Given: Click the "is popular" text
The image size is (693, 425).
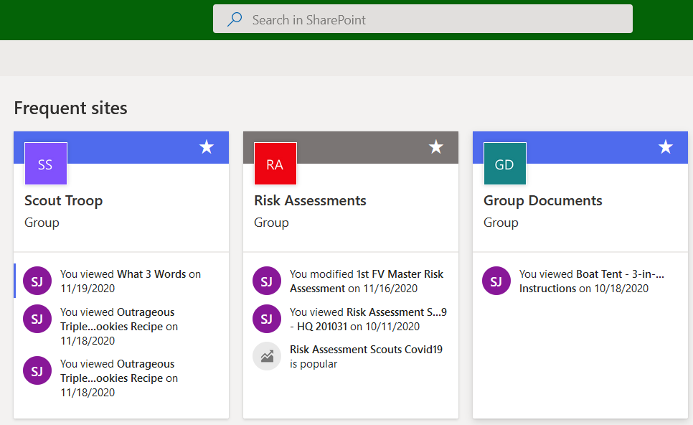Looking at the screenshot, I should (x=313, y=364).
